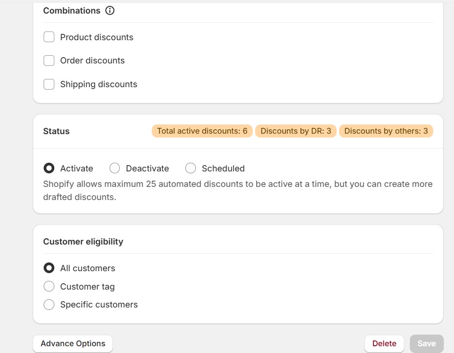Select the Deactivate radio button

115,168
